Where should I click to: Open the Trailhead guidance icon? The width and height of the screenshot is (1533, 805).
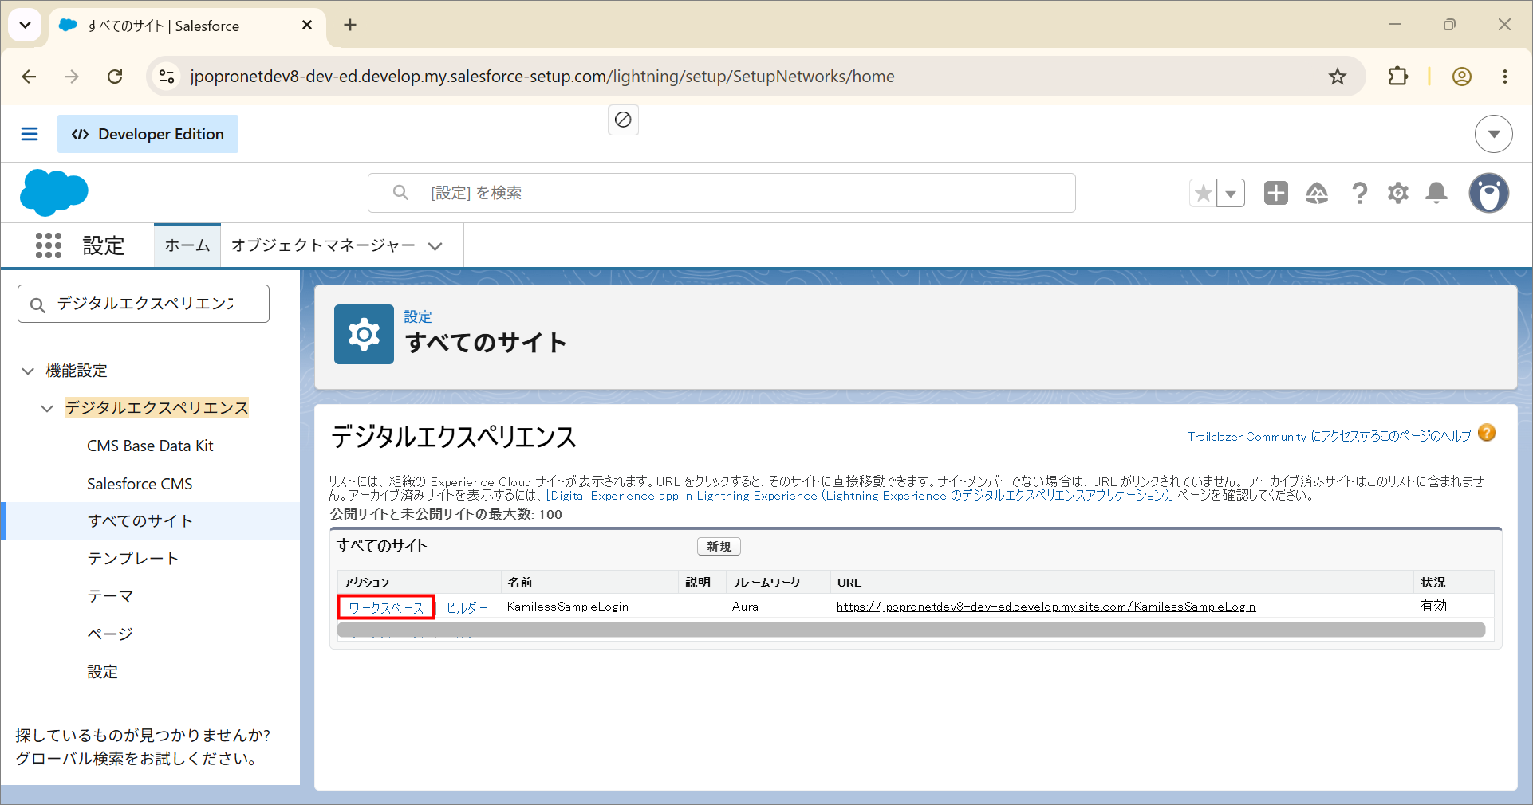(1317, 193)
